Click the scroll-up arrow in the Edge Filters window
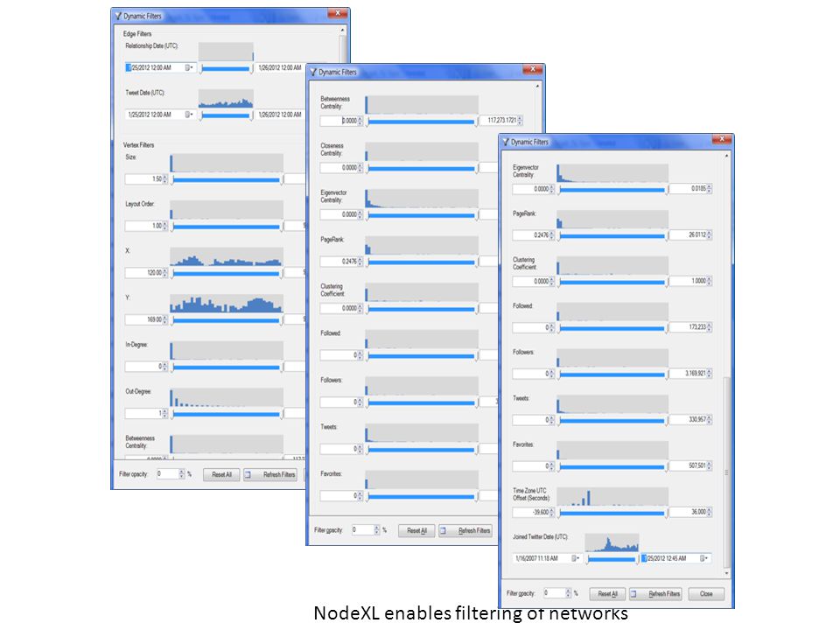This screenshot has height=630, width=840. [x=342, y=31]
